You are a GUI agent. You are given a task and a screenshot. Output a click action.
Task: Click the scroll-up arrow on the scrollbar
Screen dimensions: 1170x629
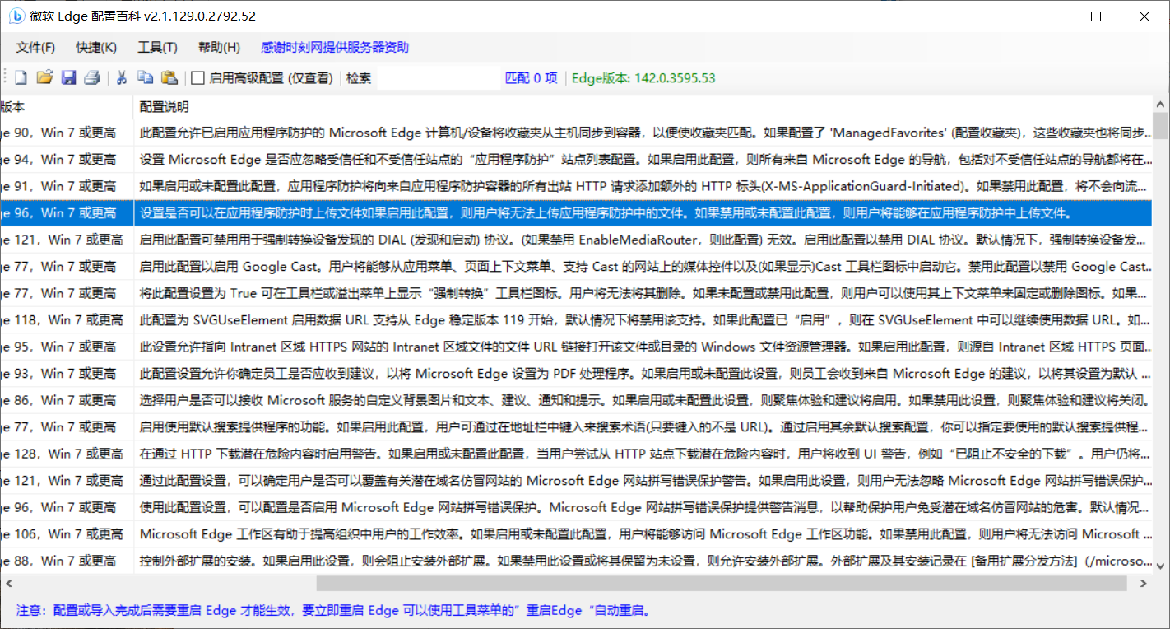pos(1160,103)
